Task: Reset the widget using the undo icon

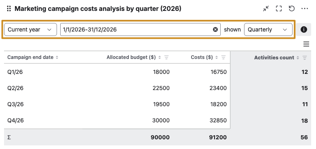Action: (x=292, y=8)
